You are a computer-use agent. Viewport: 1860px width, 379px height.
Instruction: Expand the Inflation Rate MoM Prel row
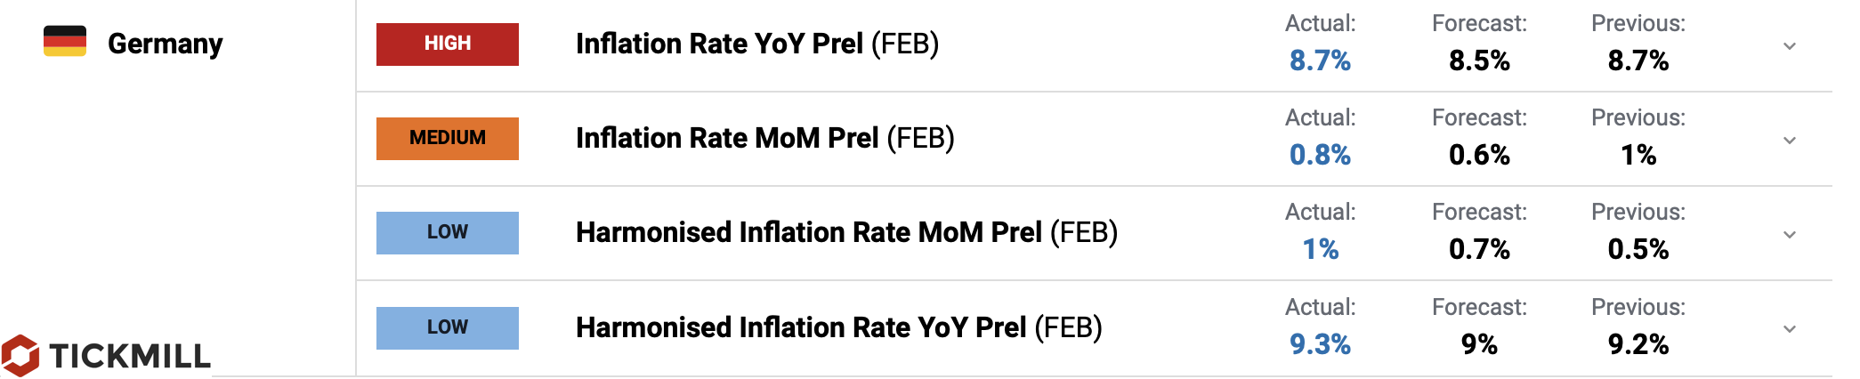click(x=1790, y=141)
